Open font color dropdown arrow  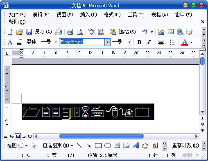[x=191, y=42]
